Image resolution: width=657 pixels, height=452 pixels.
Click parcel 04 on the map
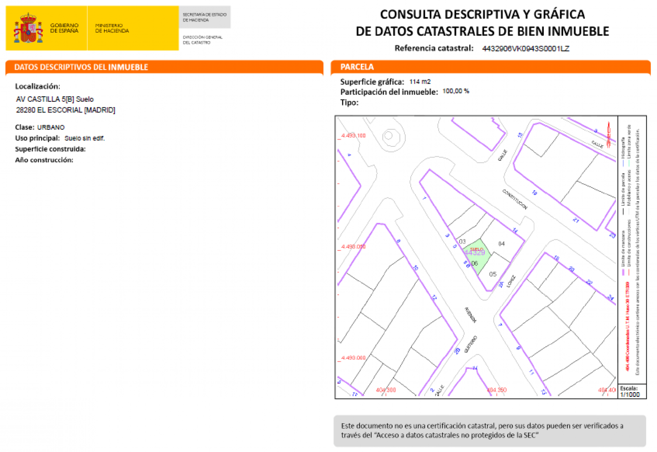click(x=501, y=244)
